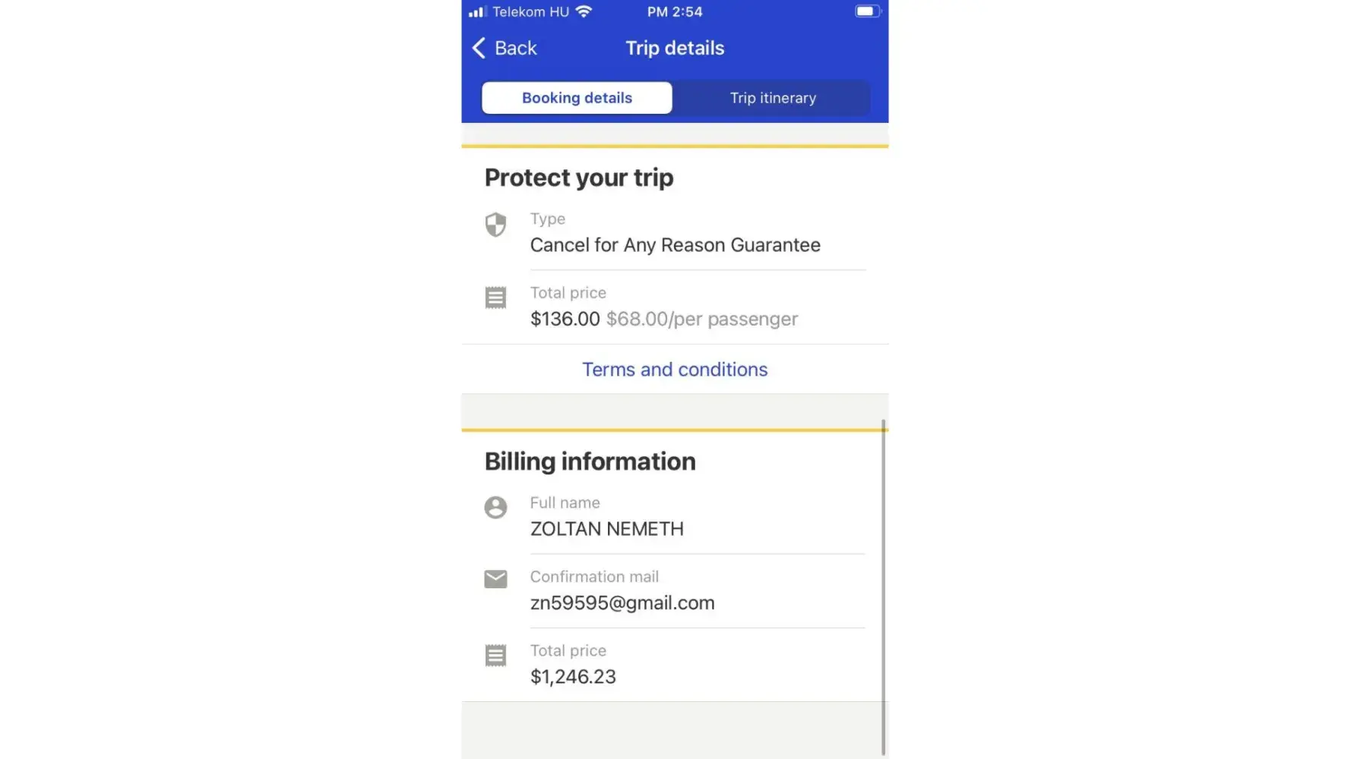Image resolution: width=1351 pixels, height=759 pixels.
Task: Click the vertical scrollbar on the right
Action: (883, 584)
